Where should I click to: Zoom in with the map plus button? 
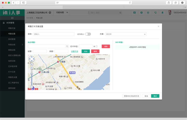click(x=32, y=68)
